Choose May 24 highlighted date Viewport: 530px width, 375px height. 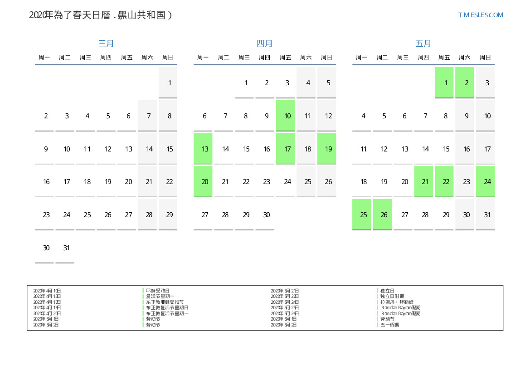coord(486,181)
